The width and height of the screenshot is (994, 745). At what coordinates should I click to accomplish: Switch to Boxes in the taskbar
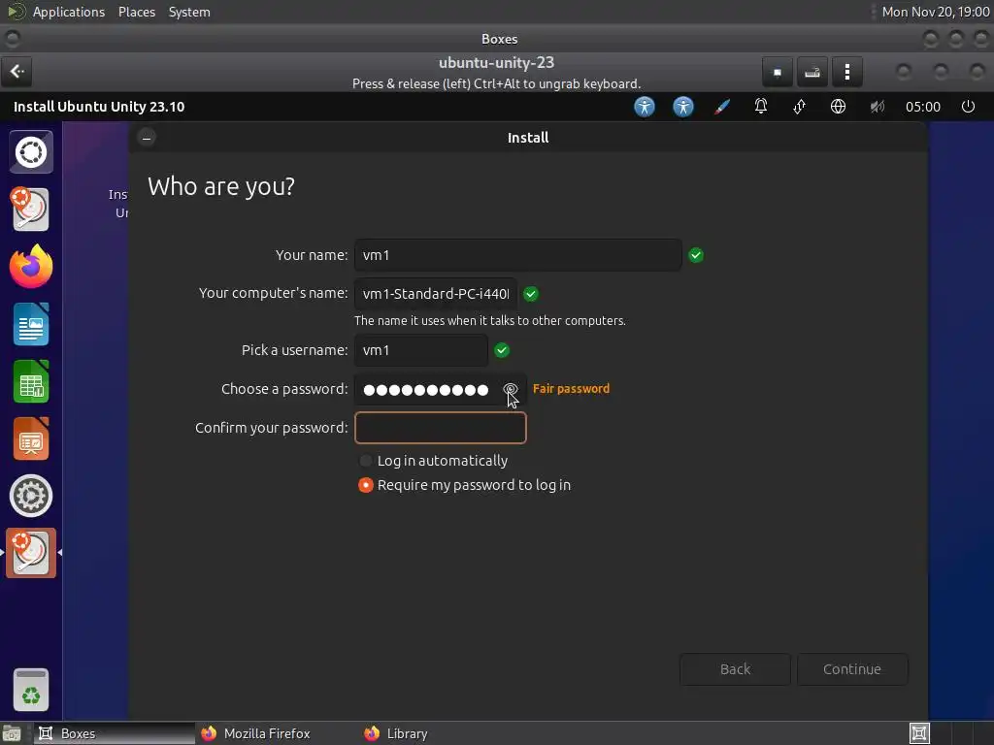click(115, 733)
